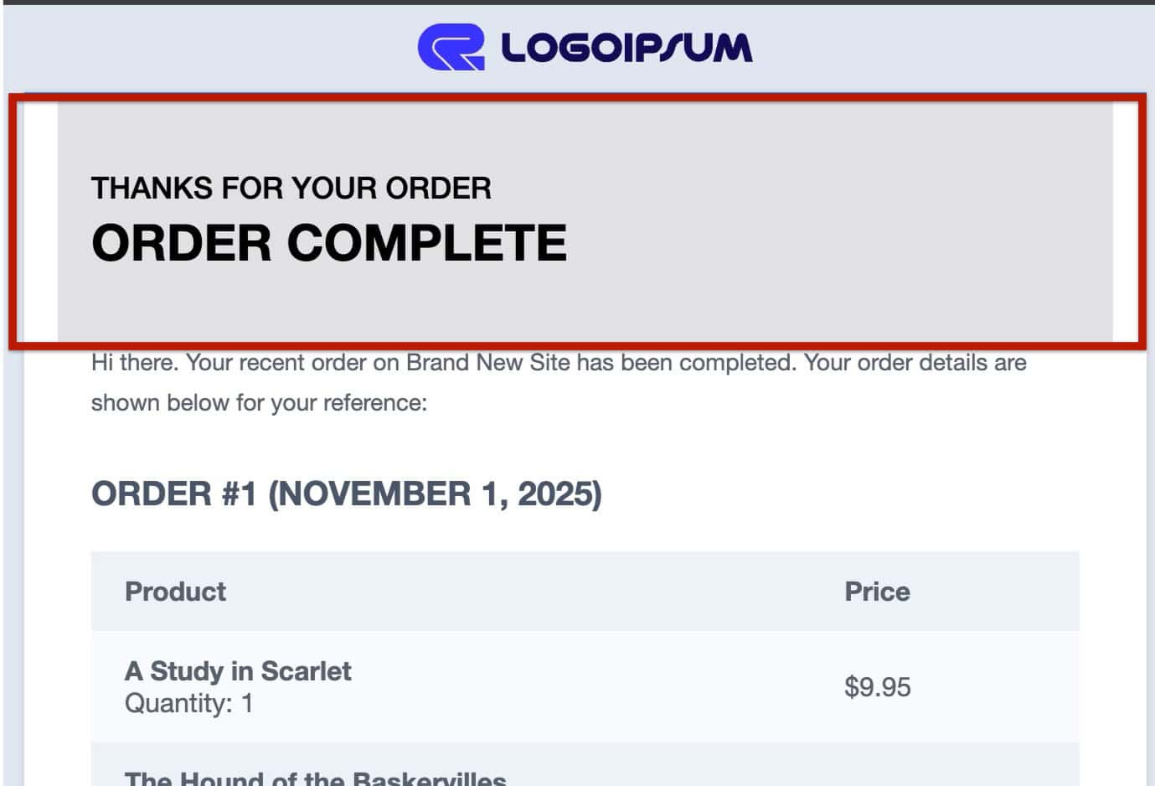
Task: Select the A Study in Scarlet product name
Action: click(x=238, y=671)
